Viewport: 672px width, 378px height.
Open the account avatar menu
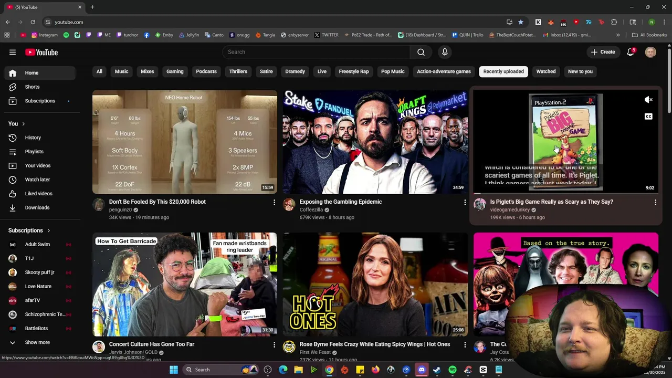tap(650, 52)
